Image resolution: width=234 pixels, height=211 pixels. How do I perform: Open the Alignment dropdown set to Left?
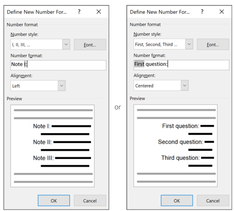(x=61, y=86)
